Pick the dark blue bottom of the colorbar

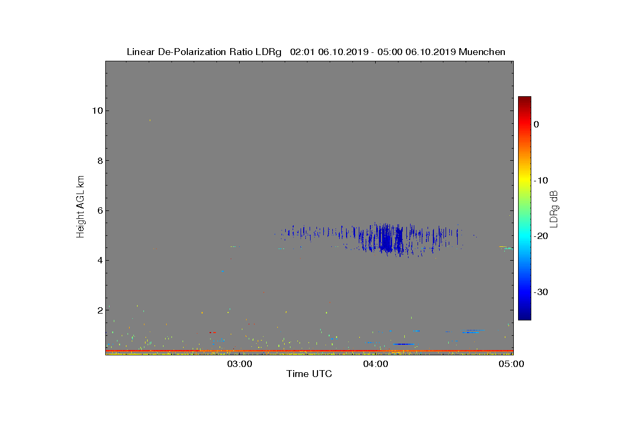pyautogui.click(x=524, y=316)
